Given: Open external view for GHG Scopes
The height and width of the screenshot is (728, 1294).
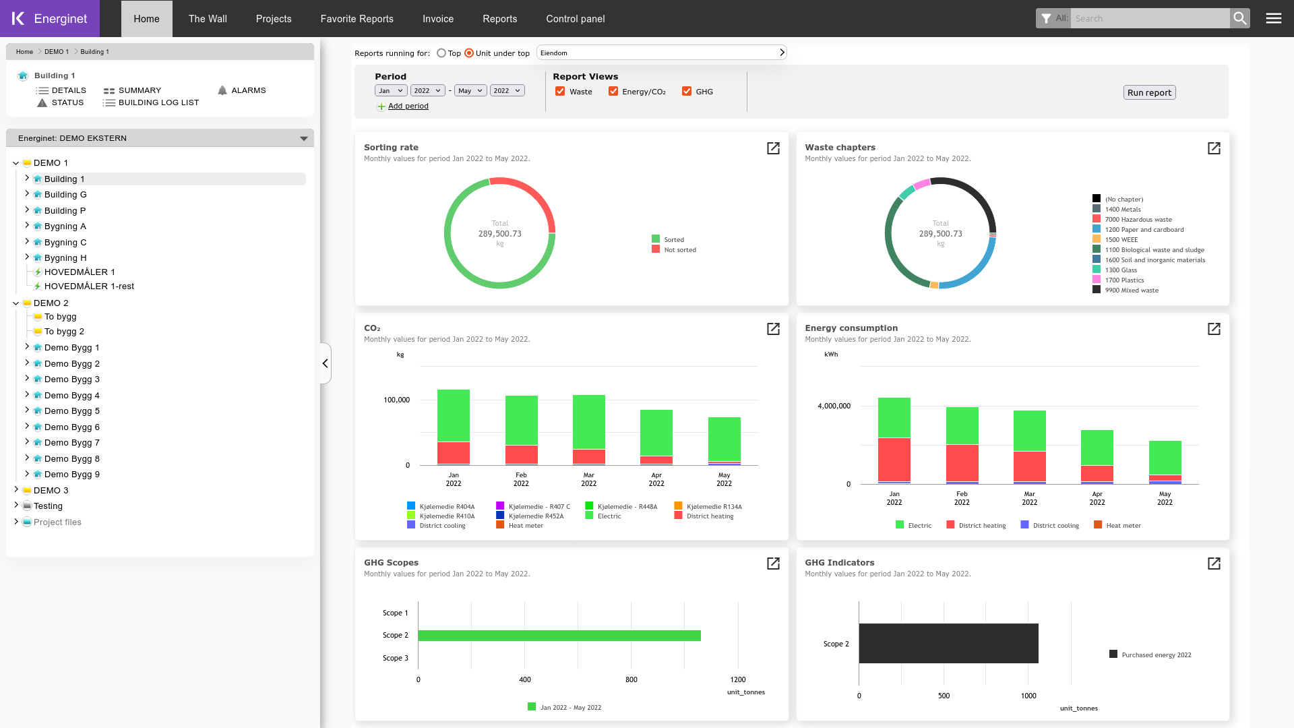Looking at the screenshot, I should (773, 564).
